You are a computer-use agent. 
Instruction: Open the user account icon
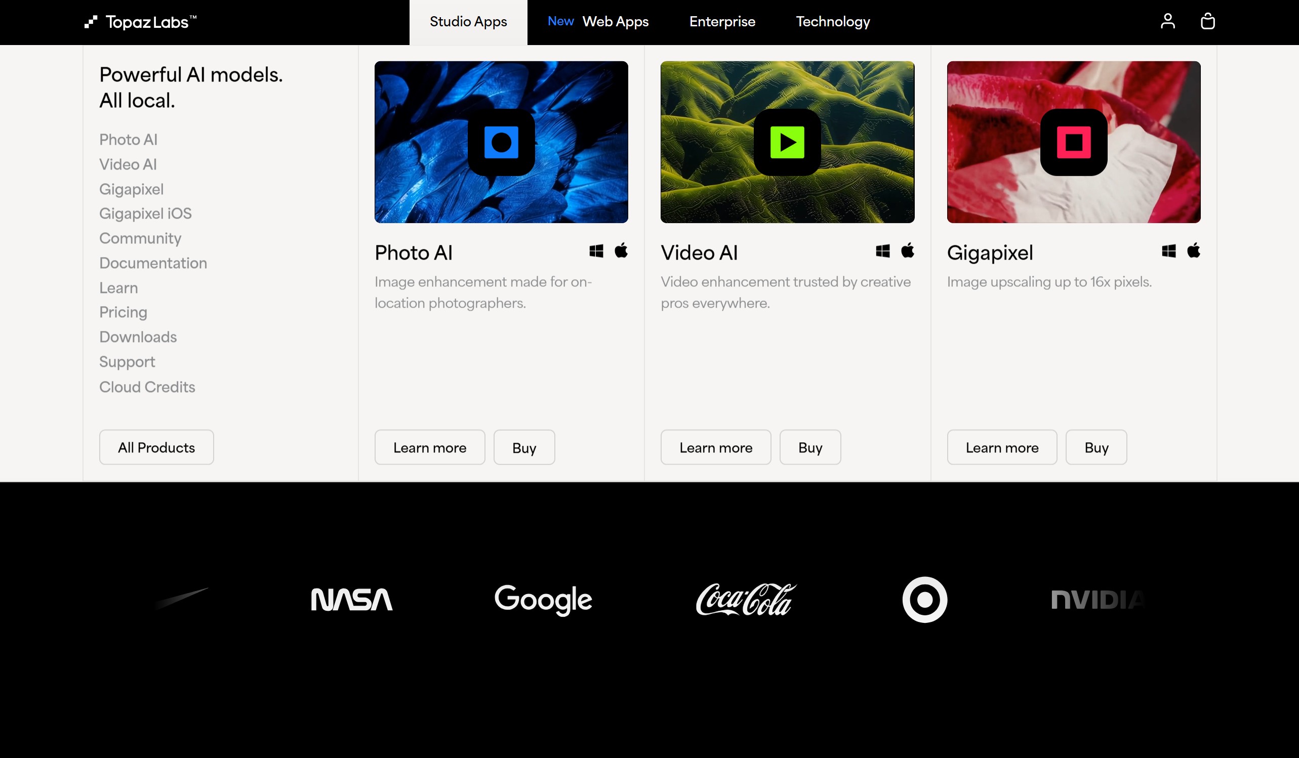pos(1167,21)
